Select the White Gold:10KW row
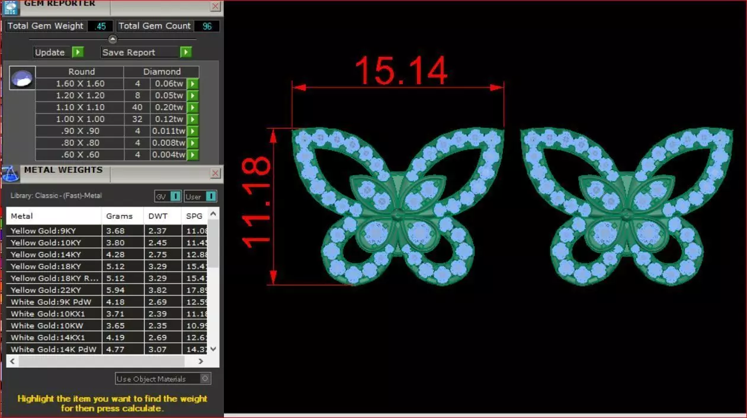The image size is (747, 418). click(108, 326)
